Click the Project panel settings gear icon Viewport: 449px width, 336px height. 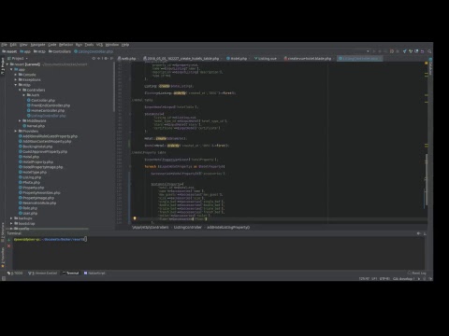106,59
